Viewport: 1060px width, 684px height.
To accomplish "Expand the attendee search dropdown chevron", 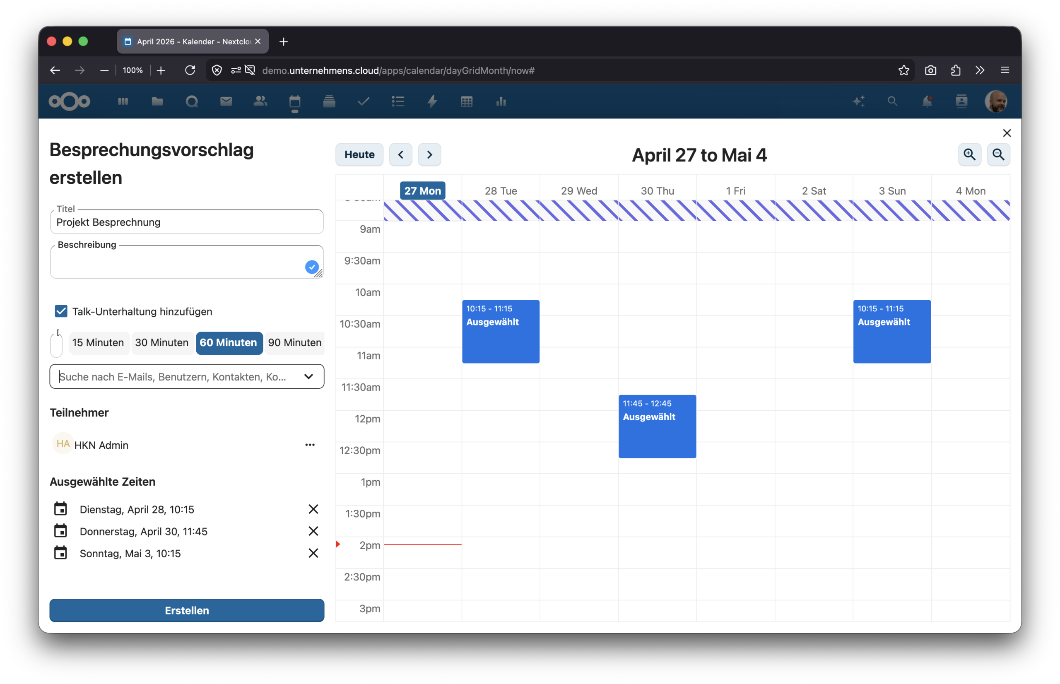I will (x=309, y=376).
